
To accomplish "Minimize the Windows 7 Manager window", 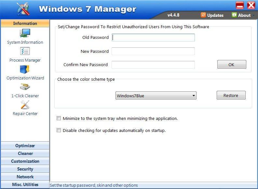I will click(240, 6).
